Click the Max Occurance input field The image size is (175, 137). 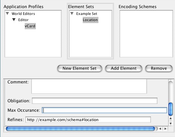105,110
